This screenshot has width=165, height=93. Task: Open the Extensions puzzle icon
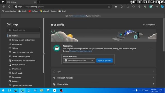122,6
